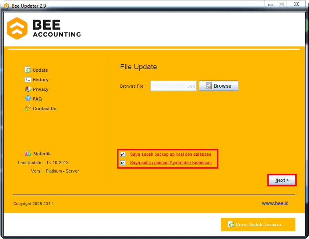Click the File Update heading

[138, 67]
